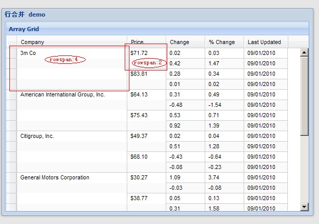Click the $83.81 price cell

(x=139, y=74)
